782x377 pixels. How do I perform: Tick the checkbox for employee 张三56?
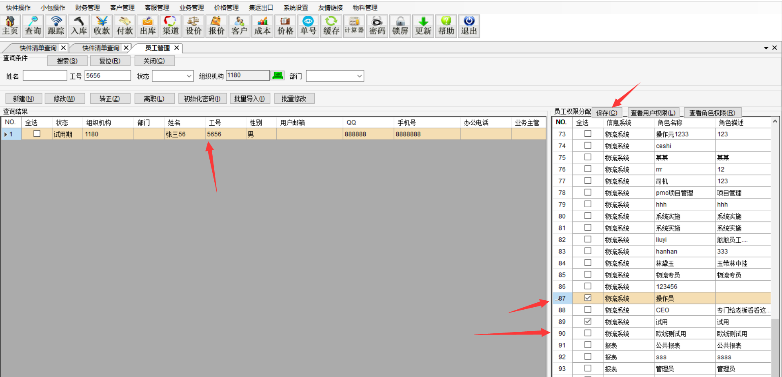point(37,134)
